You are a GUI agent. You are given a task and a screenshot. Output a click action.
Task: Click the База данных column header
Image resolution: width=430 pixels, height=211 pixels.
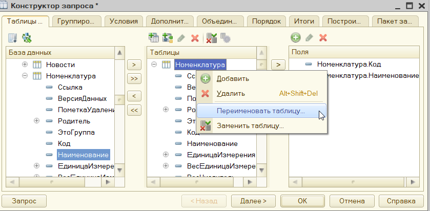pyautogui.click(x=60, y=52)
